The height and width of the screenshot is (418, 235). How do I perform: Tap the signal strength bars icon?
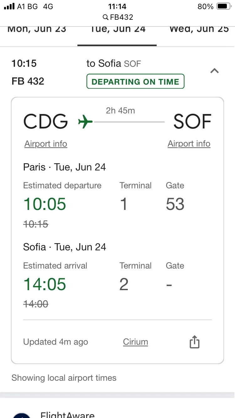coord(9,6)
